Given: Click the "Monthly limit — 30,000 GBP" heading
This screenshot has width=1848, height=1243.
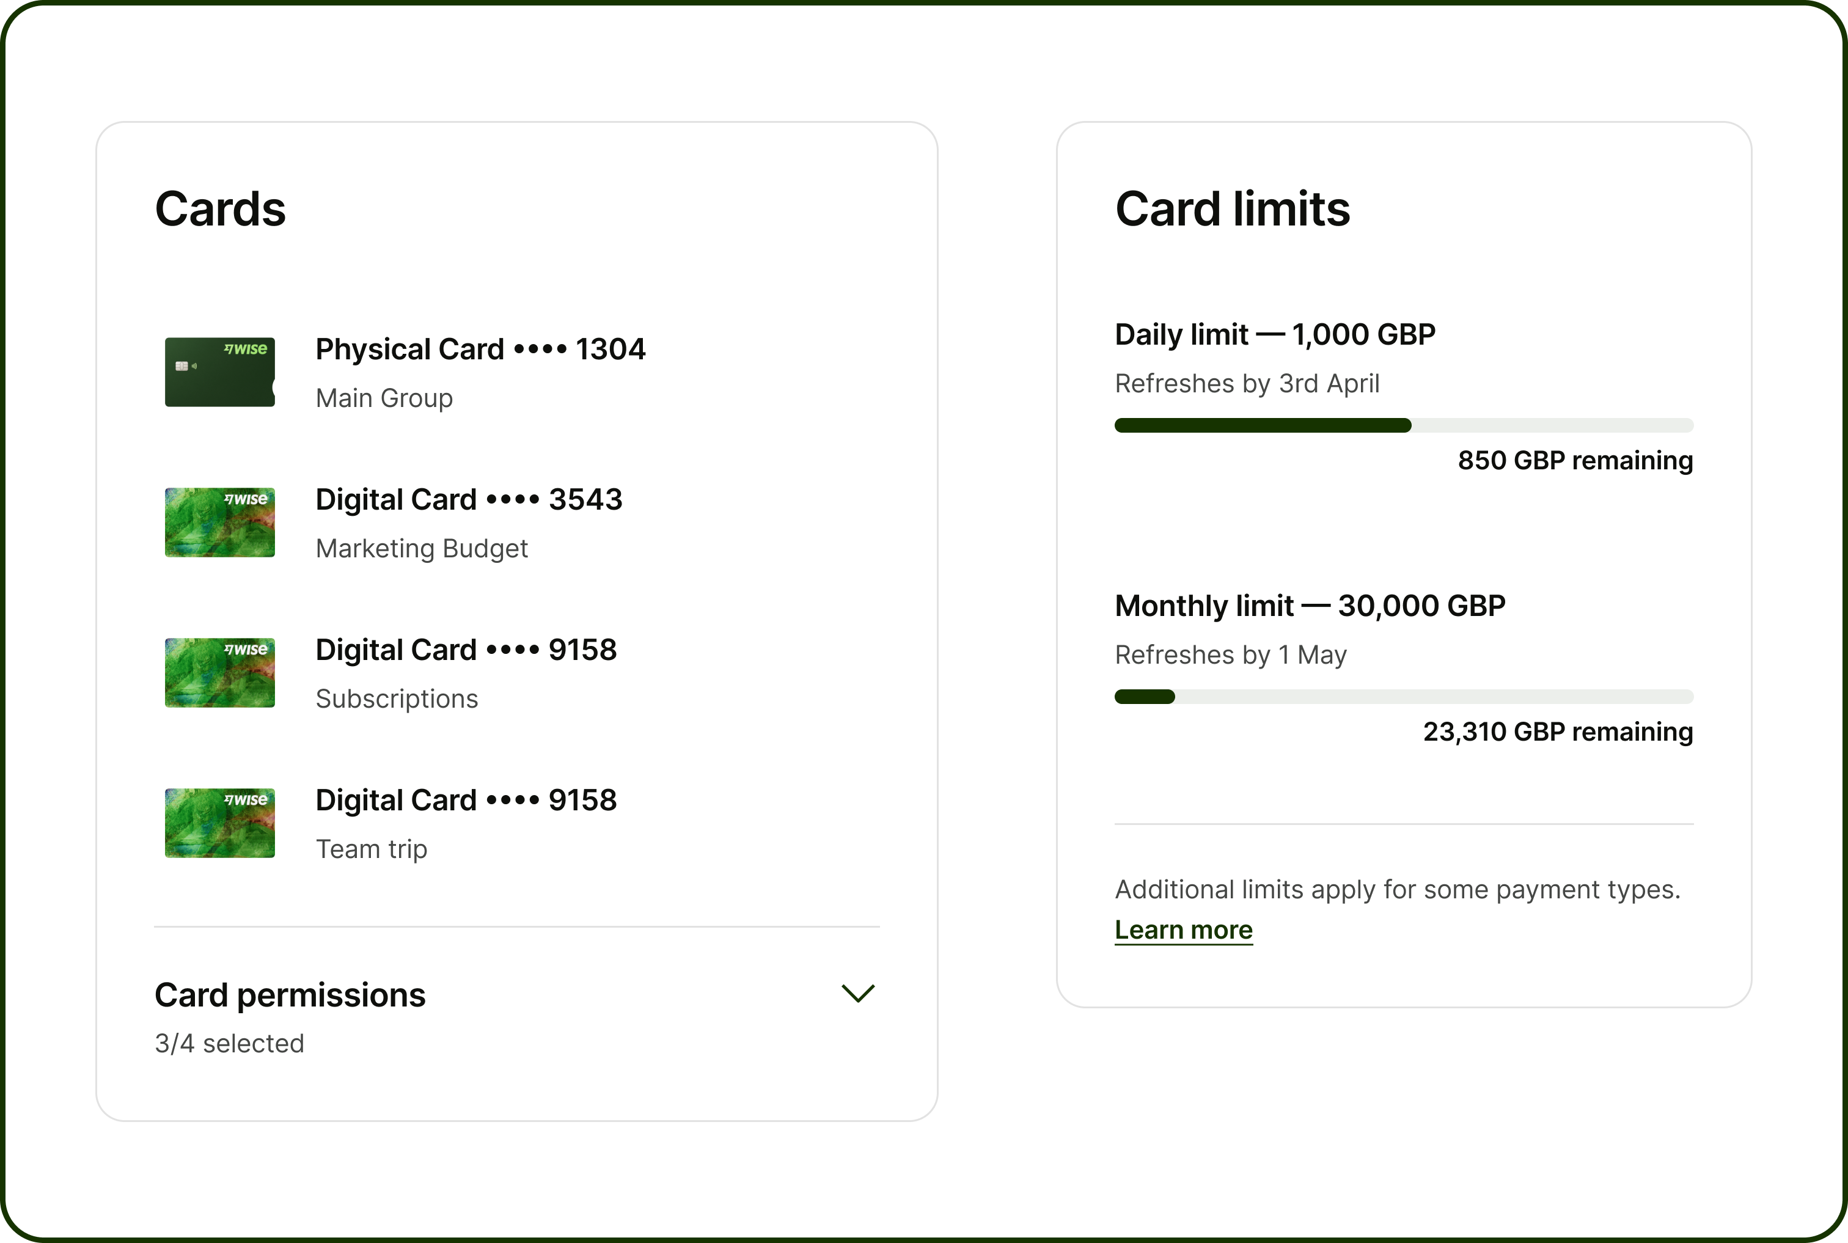Looking at the screenshot, I should click(x=1310, y=606).
